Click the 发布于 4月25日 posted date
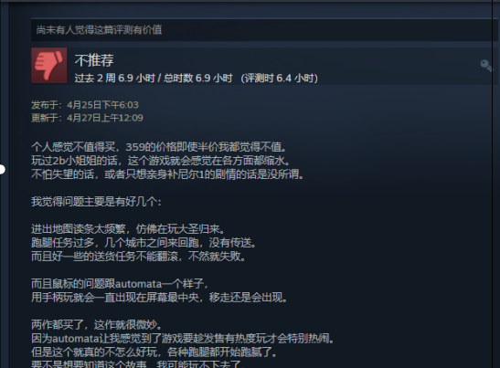Screen dimensions: 500x368 [85, 105]
